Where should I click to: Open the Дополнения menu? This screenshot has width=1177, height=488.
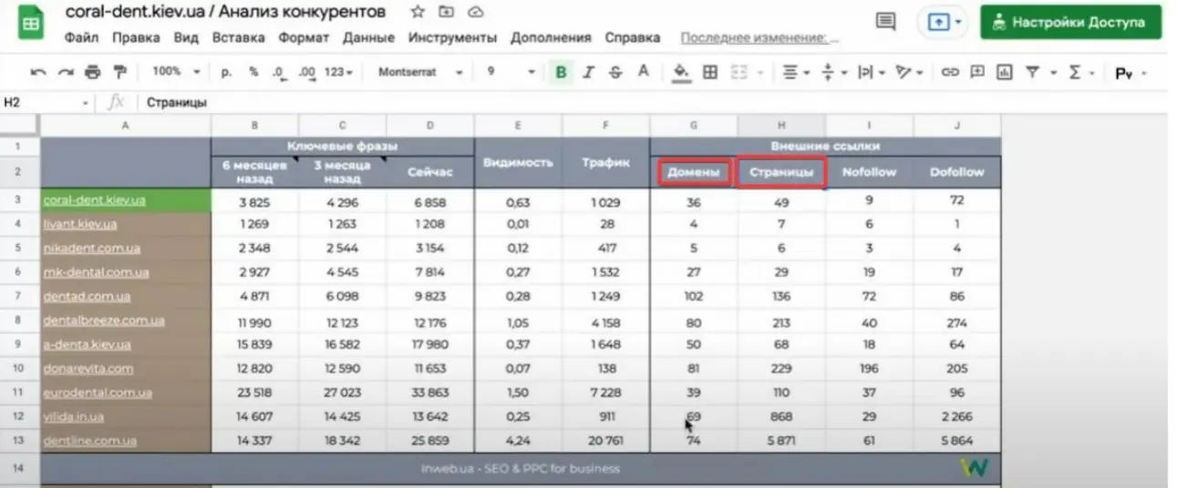click(x=551, y=37)
